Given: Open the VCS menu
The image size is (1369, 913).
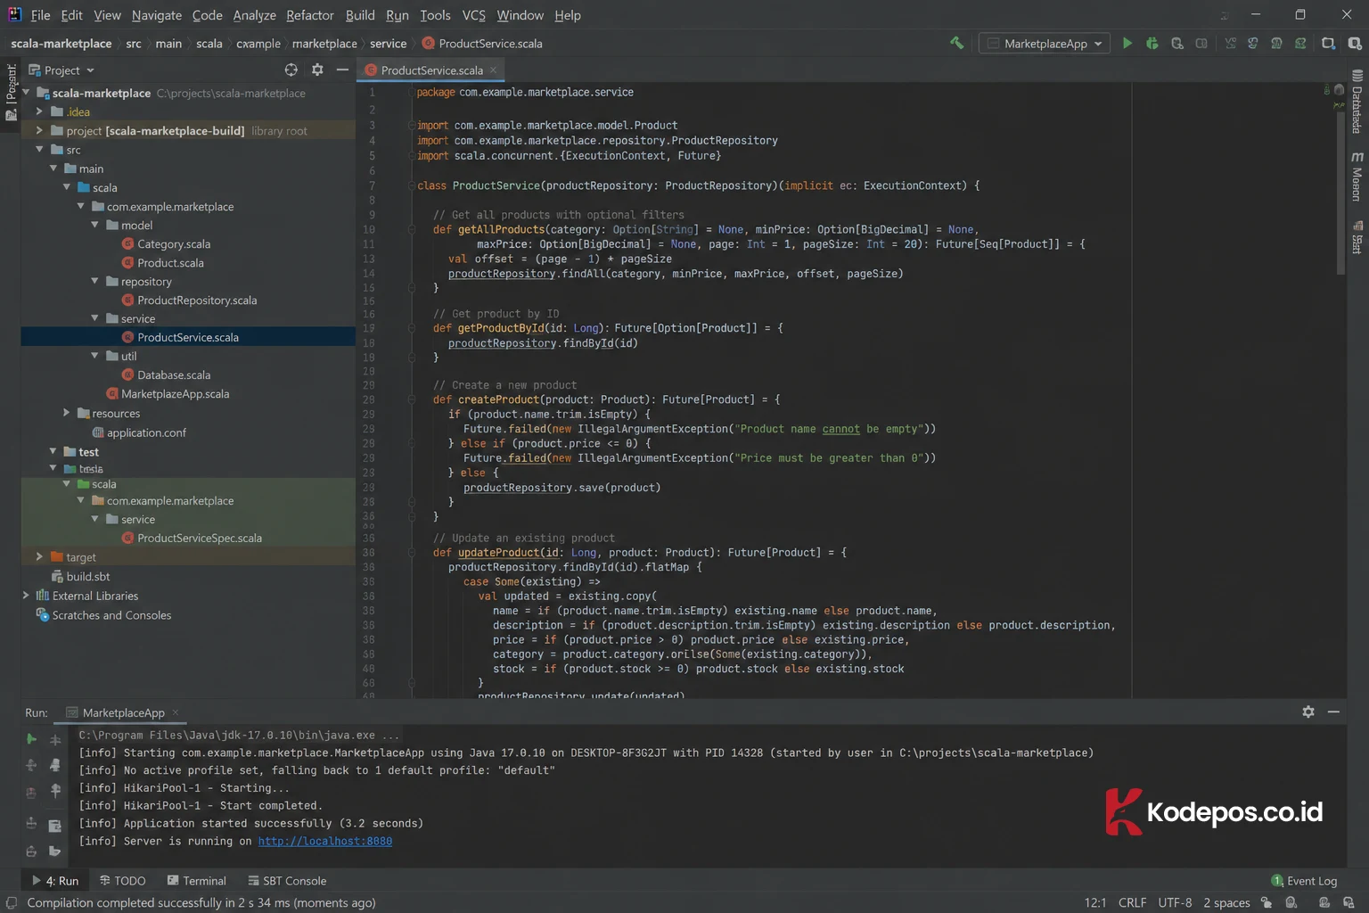Looking at the screenshot, I should [474, 15].
